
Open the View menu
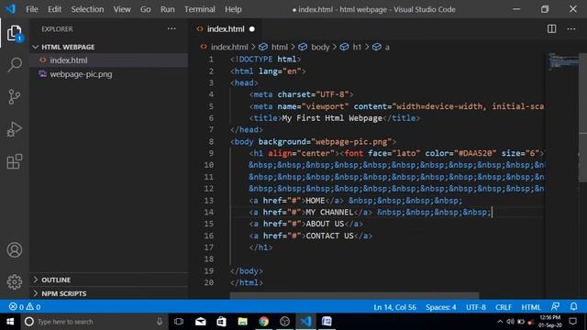pyautogui.click(x=122, y=9)
